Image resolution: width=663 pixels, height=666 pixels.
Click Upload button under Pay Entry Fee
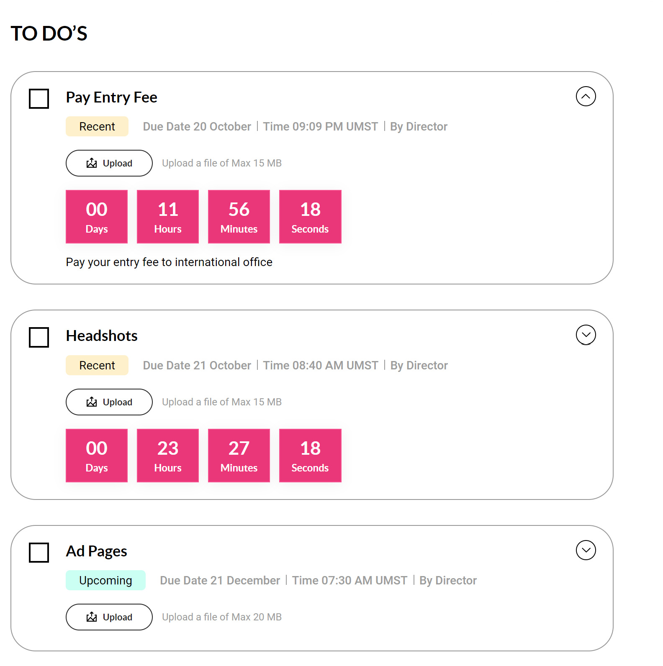pos(109,163)
